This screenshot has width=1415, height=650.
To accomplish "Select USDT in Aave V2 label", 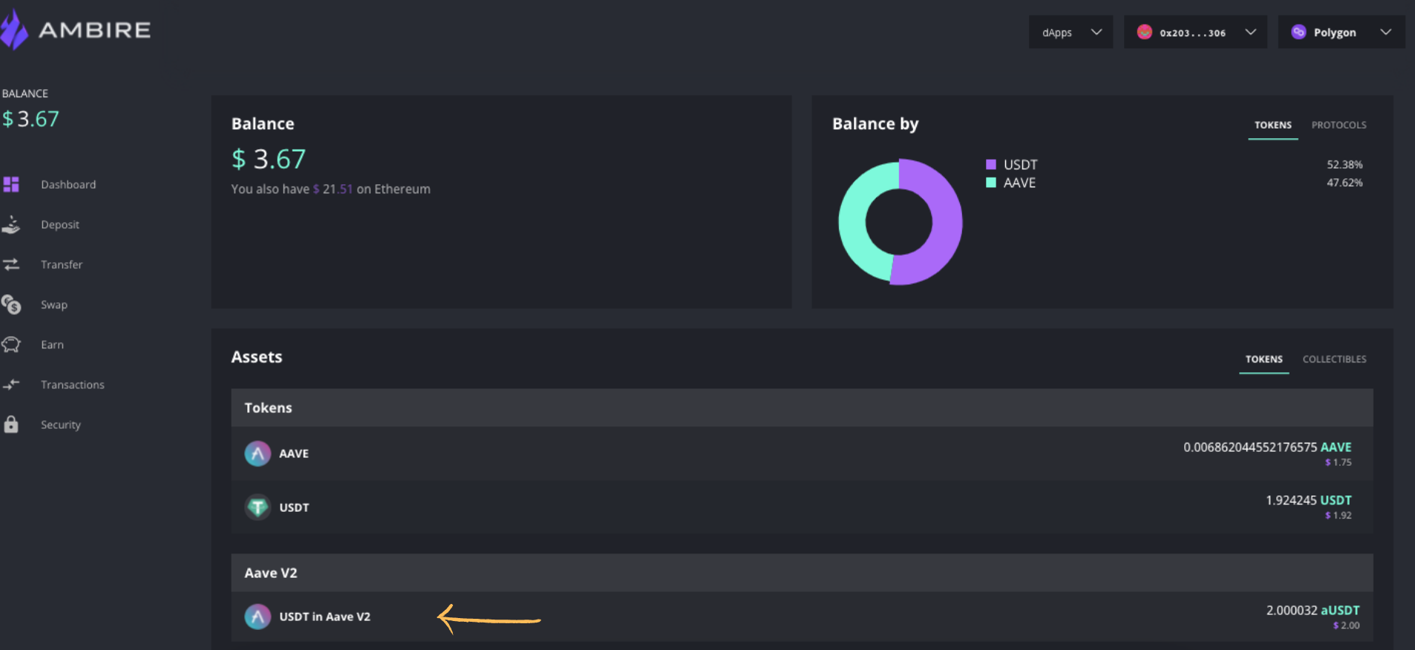I will pyautogui.click(x=324, y=617).
